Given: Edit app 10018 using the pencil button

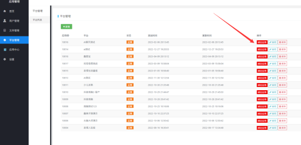Looking at the screenshot, I should [x=273, y=56].
